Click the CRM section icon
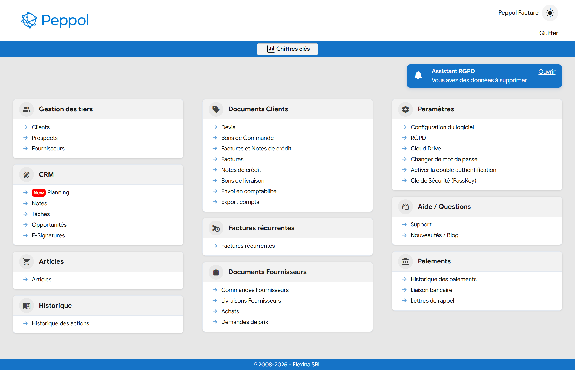The width and height of the screenshot is (575, 370). 27,175
